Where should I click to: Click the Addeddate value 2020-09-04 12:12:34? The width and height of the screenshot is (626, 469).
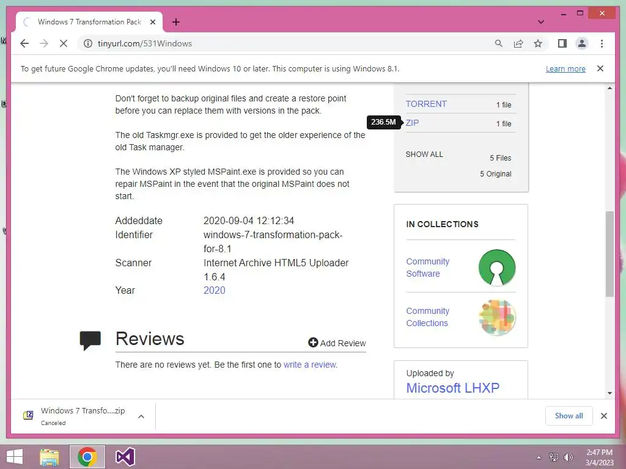point(249,220)
